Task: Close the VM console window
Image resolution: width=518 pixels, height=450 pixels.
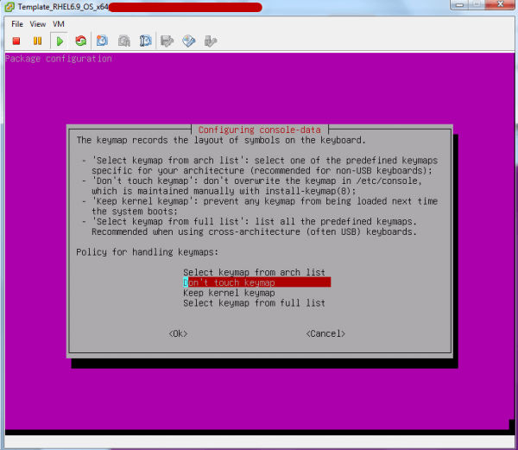Action: 501,4
